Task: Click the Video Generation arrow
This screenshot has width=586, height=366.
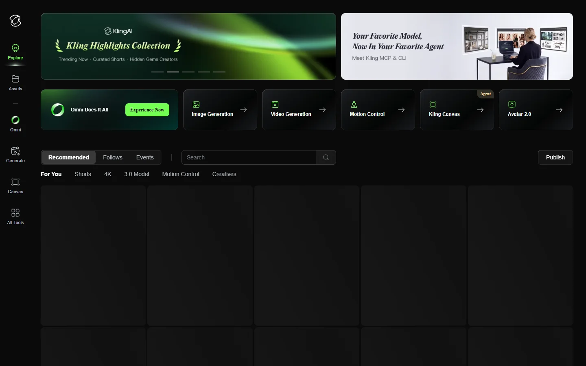Action: point(322,110)
